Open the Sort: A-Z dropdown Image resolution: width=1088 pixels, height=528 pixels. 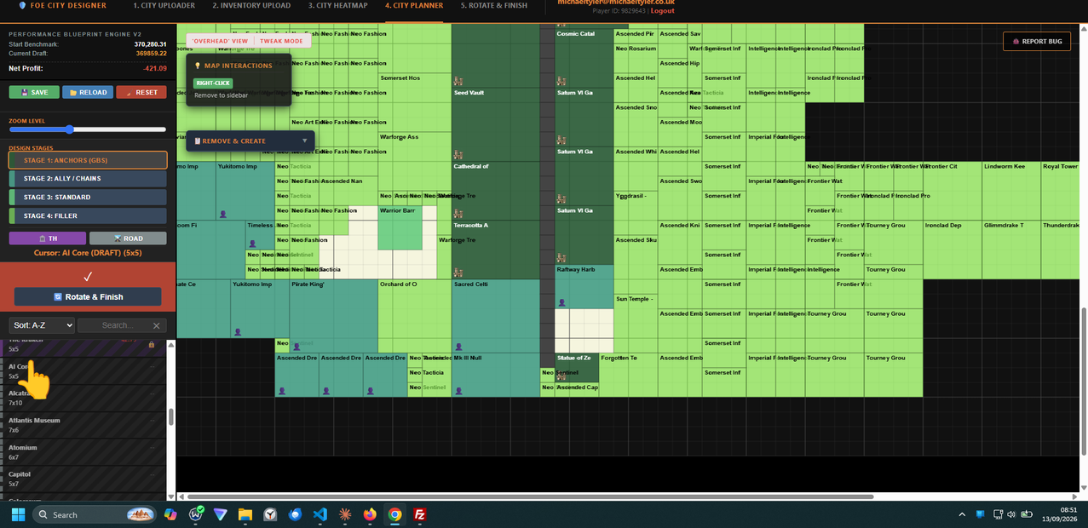(x=43, y=325)
